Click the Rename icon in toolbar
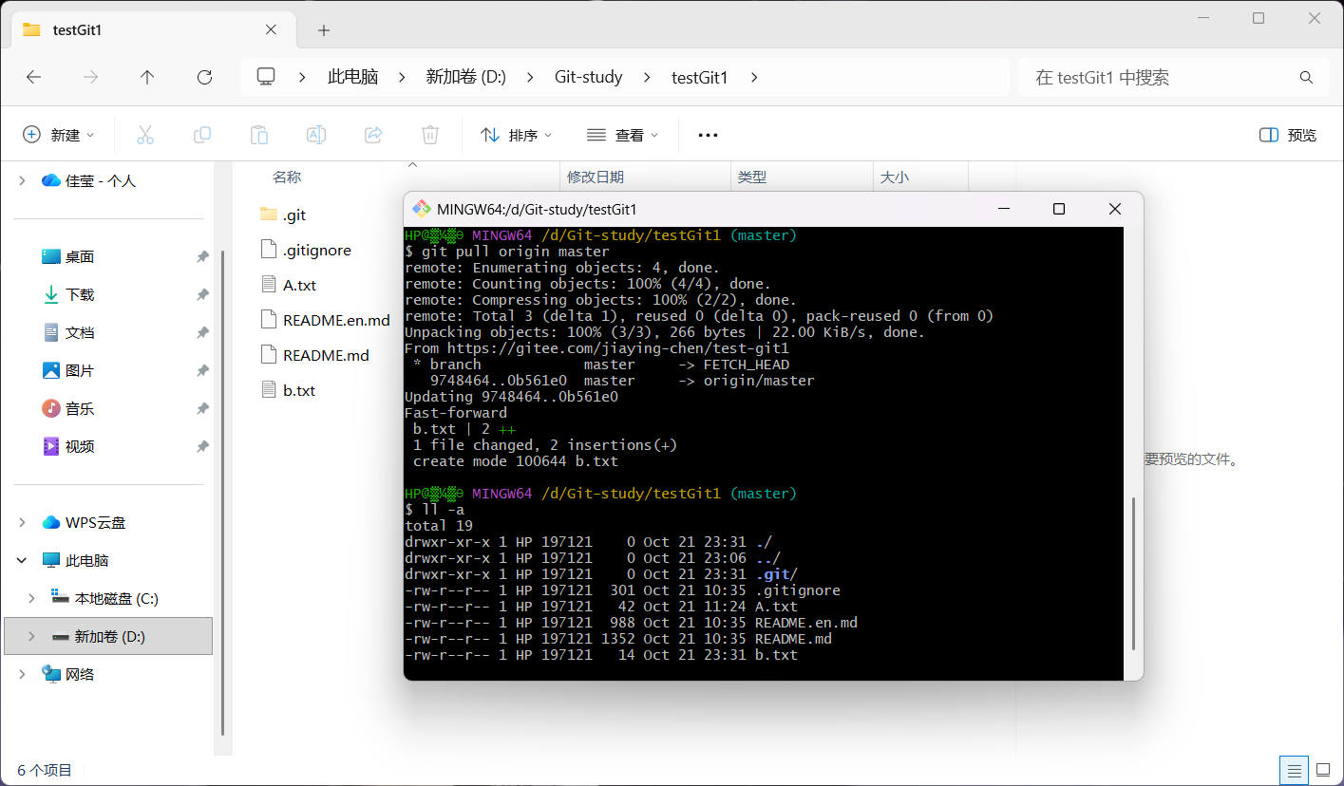1344x786 pixels. pos(316,135)
